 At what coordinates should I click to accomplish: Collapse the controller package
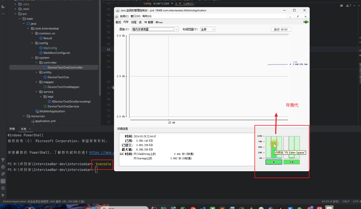(36, 63)
